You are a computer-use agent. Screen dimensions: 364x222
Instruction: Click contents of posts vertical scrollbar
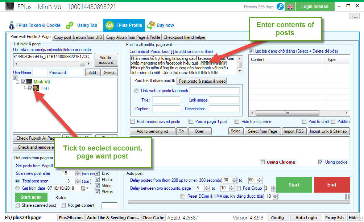click(x=240, y=65)
